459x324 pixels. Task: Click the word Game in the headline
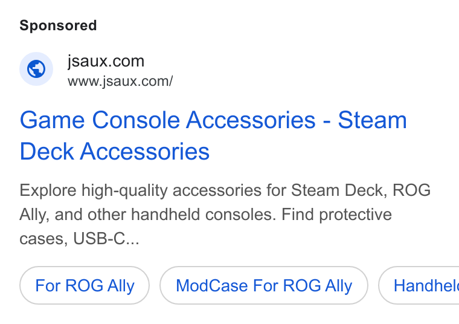52,120
